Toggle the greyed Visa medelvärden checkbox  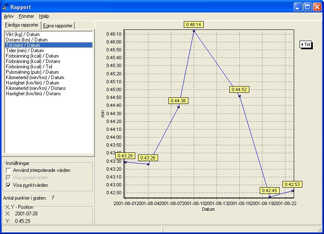(x=8, y=178)
